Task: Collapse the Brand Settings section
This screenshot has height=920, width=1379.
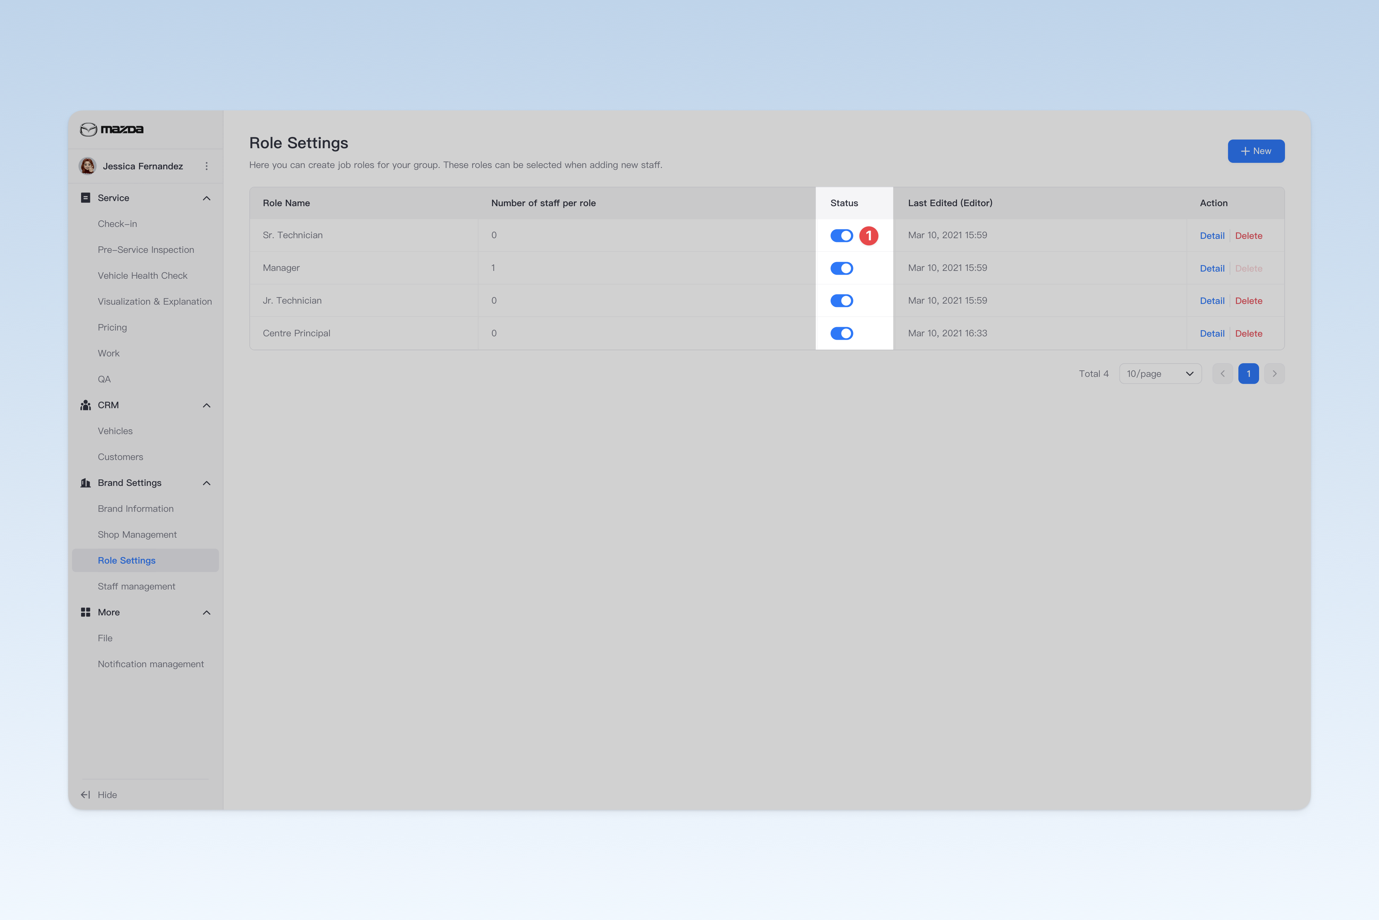Action: tap(206, 483)
